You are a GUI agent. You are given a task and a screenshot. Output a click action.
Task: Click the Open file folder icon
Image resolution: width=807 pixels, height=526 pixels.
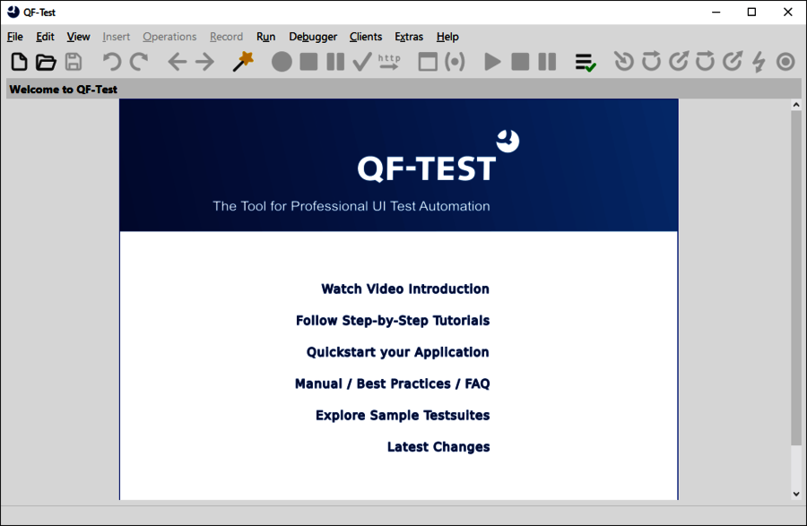46,62
